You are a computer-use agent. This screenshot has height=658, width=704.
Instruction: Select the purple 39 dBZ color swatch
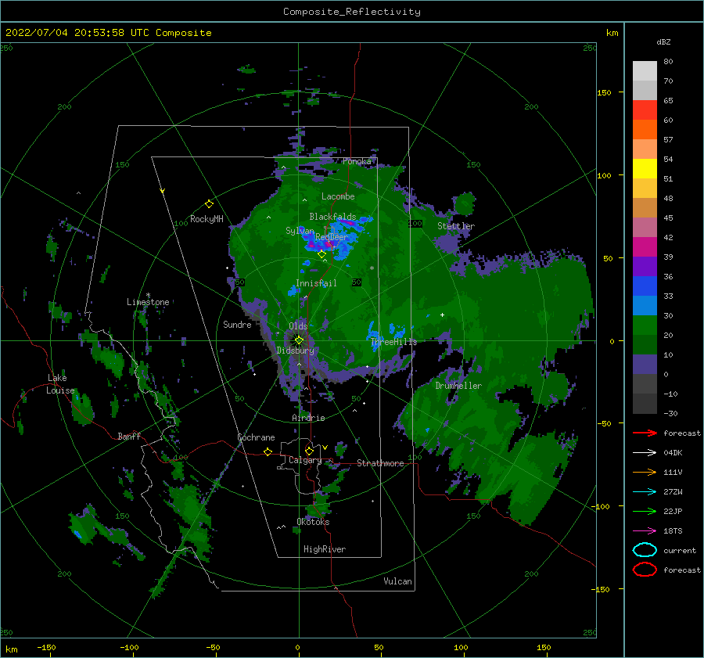point(645,266)
